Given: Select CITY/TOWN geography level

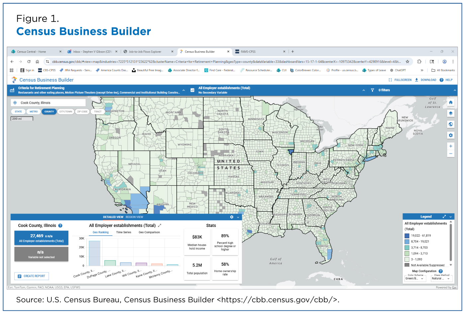Looking at the screenshot, I should coord(66,112).
